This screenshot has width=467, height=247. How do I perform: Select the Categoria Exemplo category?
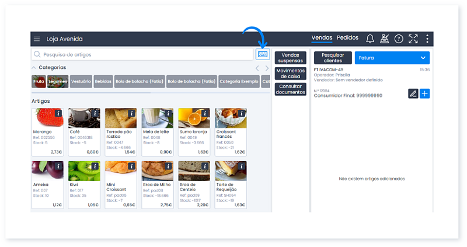(239, 81)
